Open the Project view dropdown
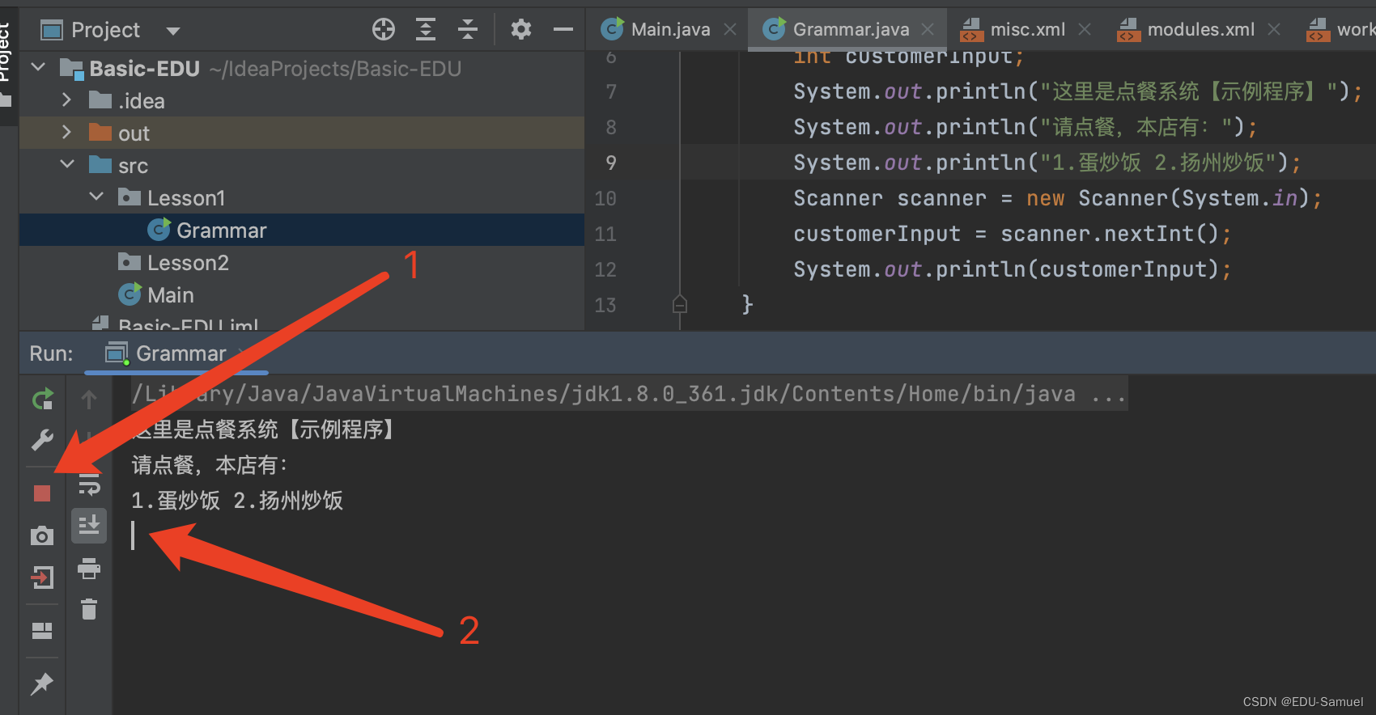This screenshot has height=715, width=1376. 173,31
